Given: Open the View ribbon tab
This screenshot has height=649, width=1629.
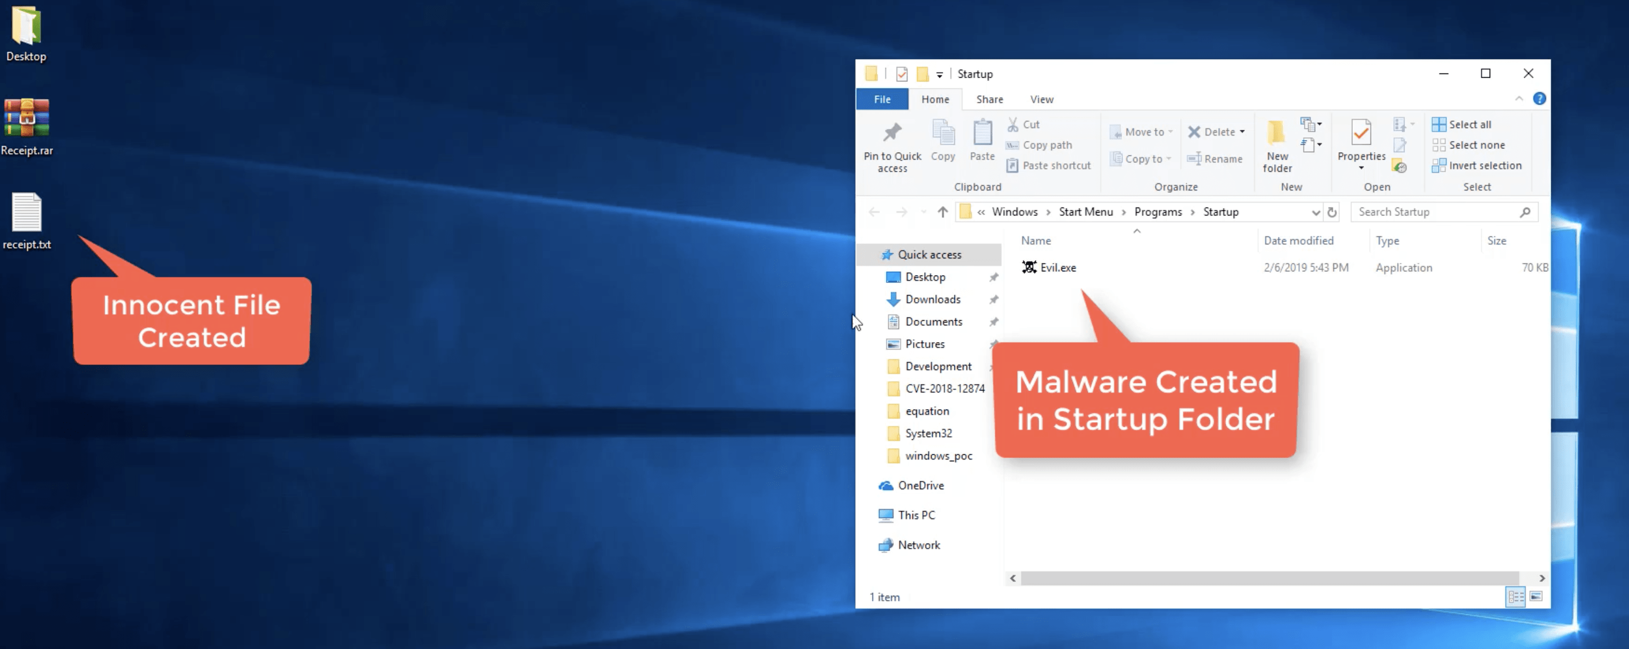Looking at the screenshot, I should [1041, 99].
